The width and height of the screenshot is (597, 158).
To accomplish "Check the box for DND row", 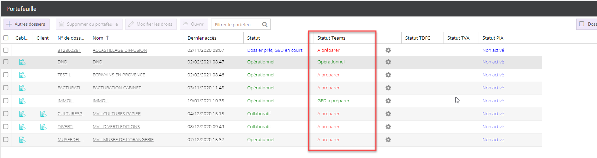I will 6,62.
